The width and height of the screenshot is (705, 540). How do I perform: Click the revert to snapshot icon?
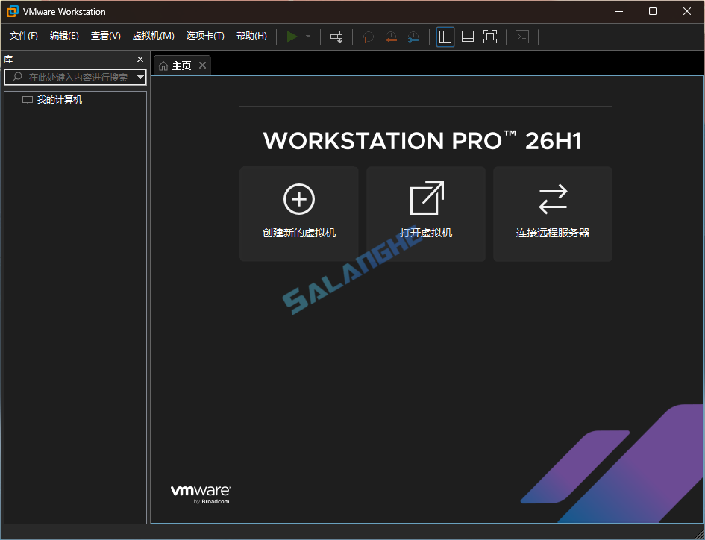click(391, 37)
